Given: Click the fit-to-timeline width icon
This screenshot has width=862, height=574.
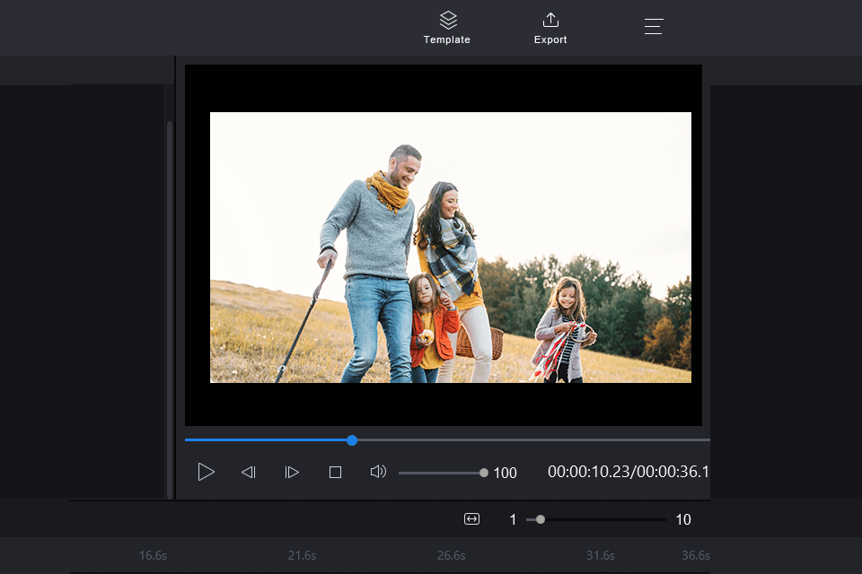Looking at the screenshot, I should tap(472, 519).
